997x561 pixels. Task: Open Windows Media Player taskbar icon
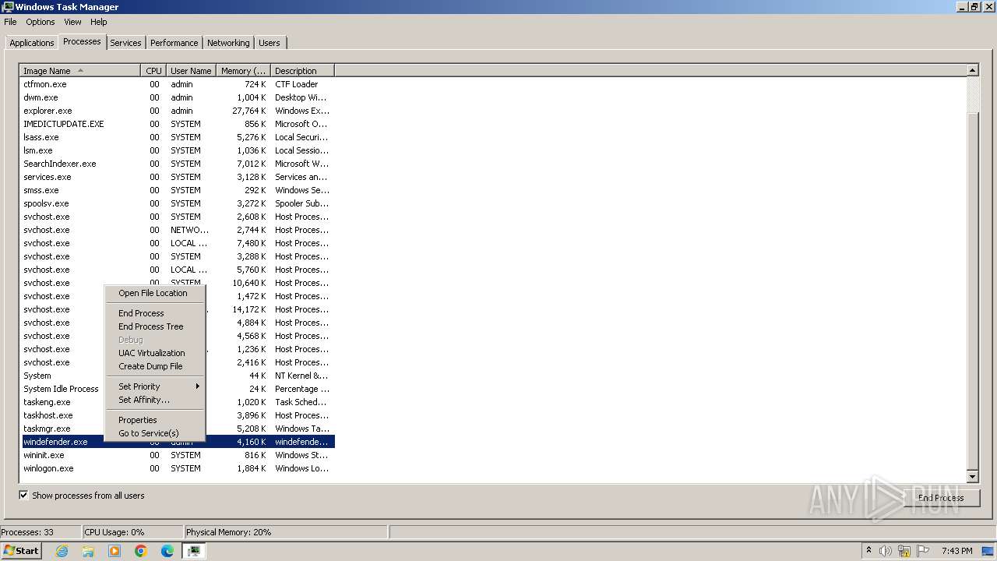coord(114,551)
